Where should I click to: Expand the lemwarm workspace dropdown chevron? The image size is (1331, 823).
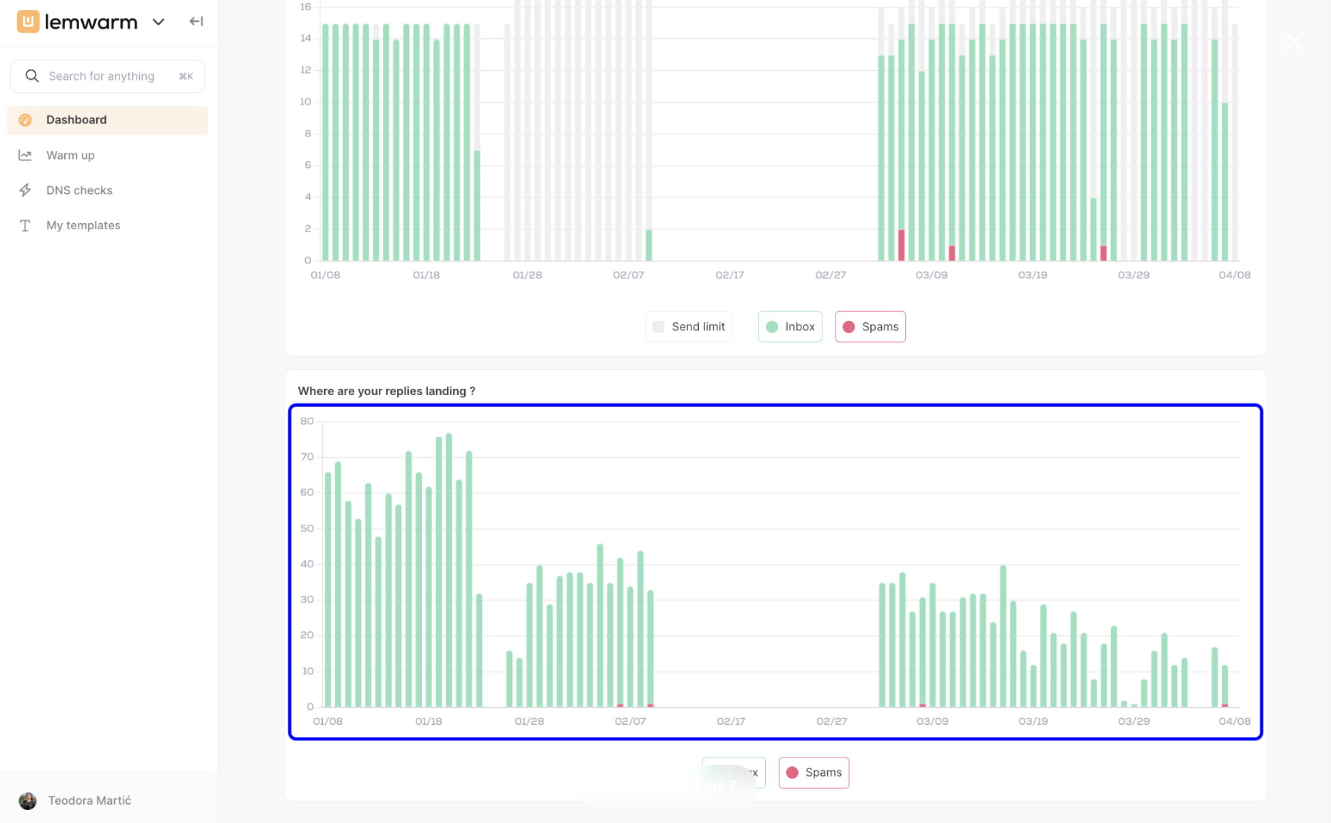158,22
